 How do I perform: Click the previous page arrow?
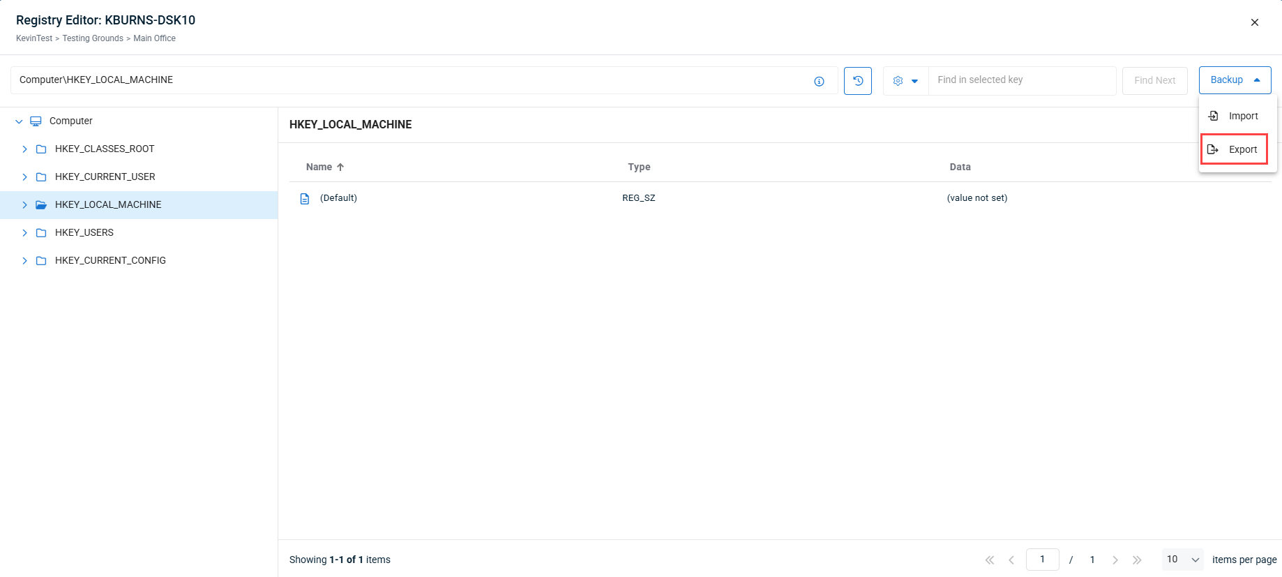[1011, 560]
